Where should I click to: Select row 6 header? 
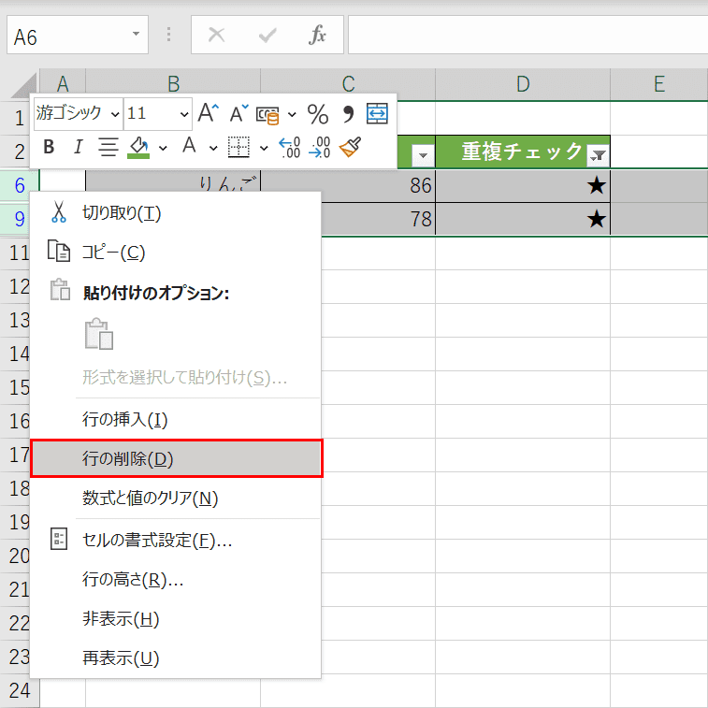pos(20,185)
